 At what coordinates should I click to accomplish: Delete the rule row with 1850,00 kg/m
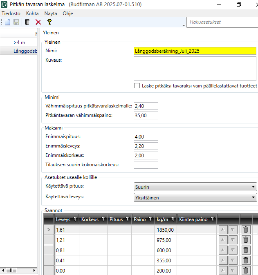pos(246,230)
